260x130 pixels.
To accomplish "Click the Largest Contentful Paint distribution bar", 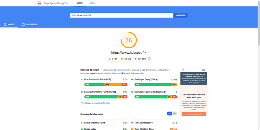I will click(106, 97).
